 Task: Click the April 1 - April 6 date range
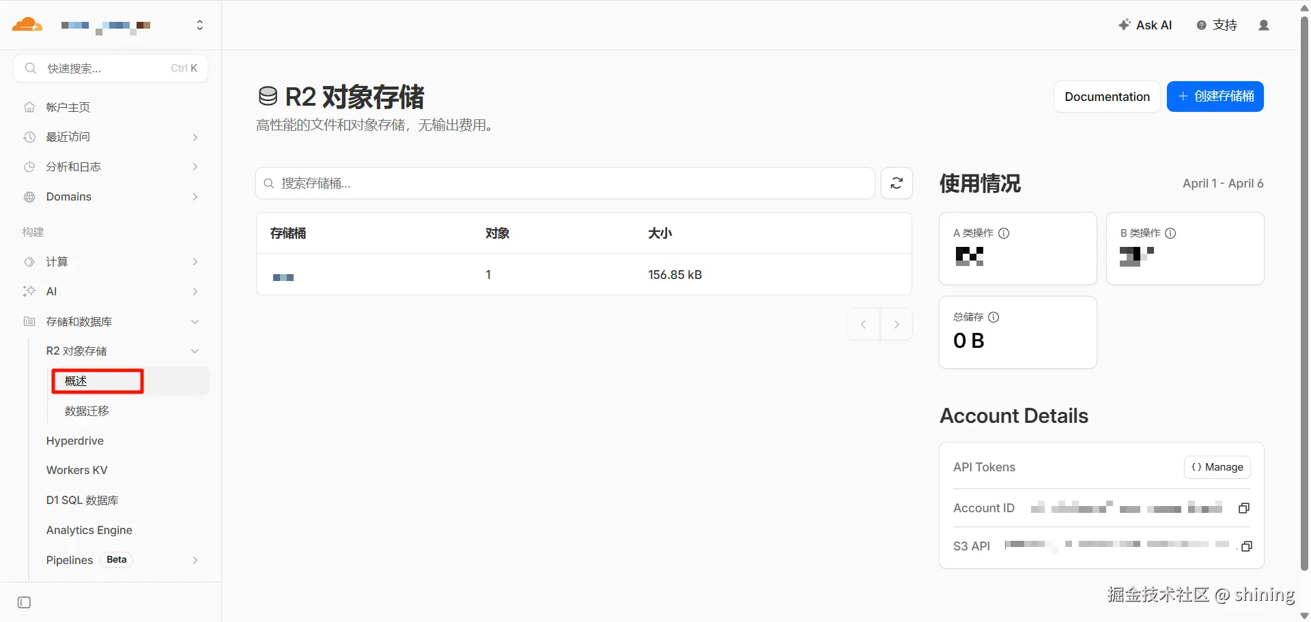pos(1223,183)
